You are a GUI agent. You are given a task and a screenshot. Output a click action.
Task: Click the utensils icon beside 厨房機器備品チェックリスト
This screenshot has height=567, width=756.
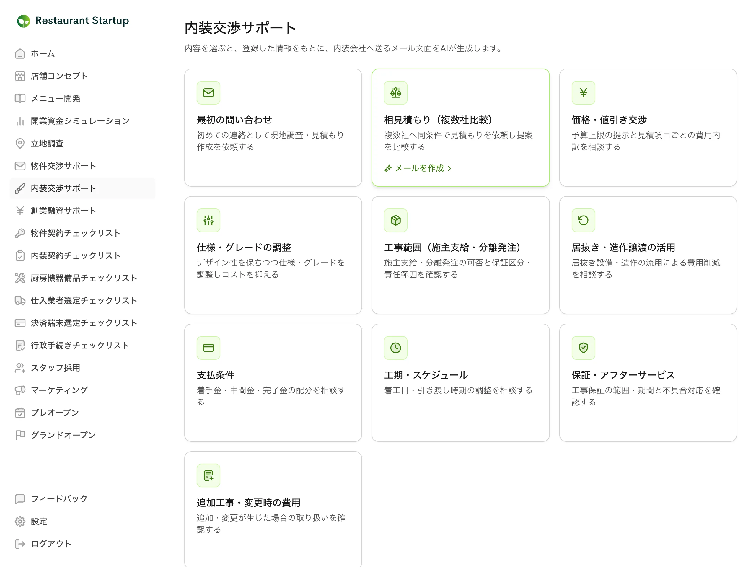(20, 278)
